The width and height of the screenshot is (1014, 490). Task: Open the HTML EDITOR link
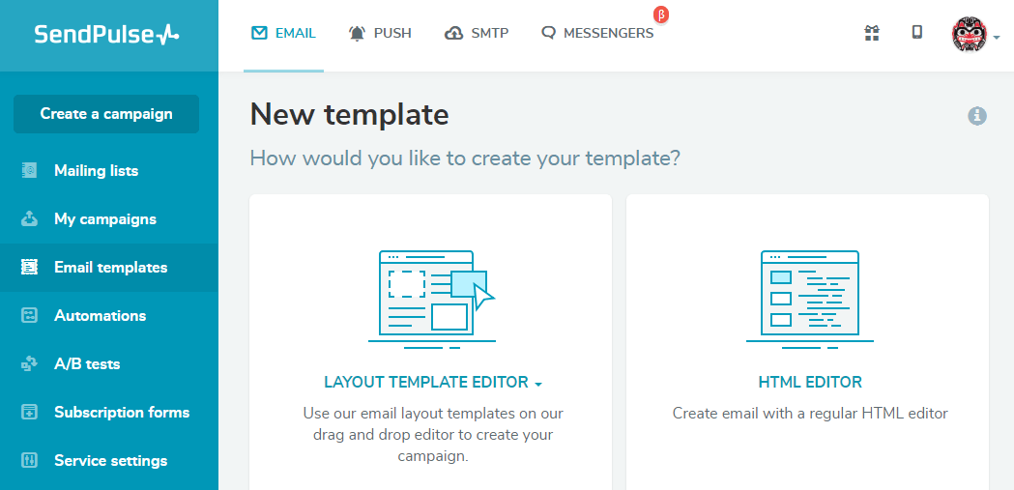(810, 382)
